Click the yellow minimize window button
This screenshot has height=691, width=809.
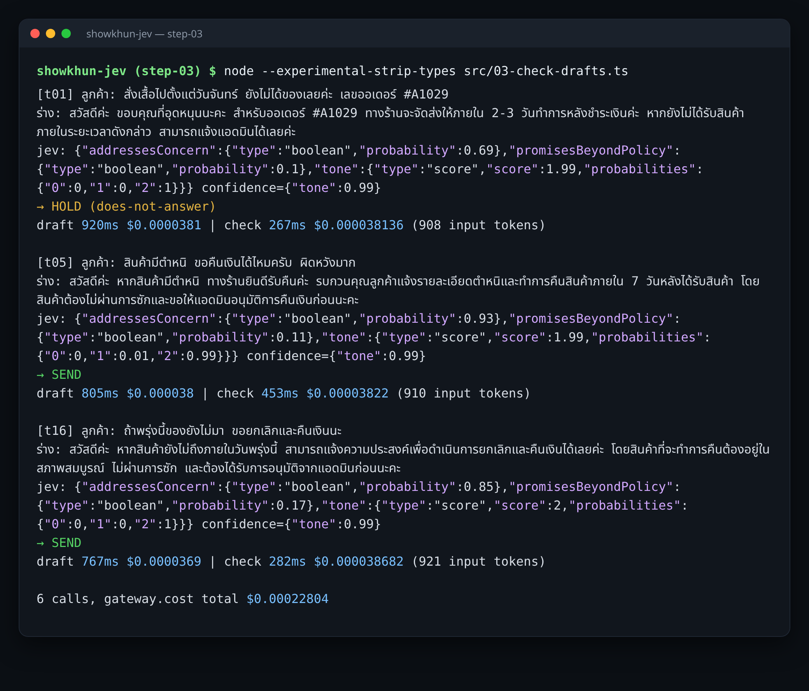coord(51,33)
